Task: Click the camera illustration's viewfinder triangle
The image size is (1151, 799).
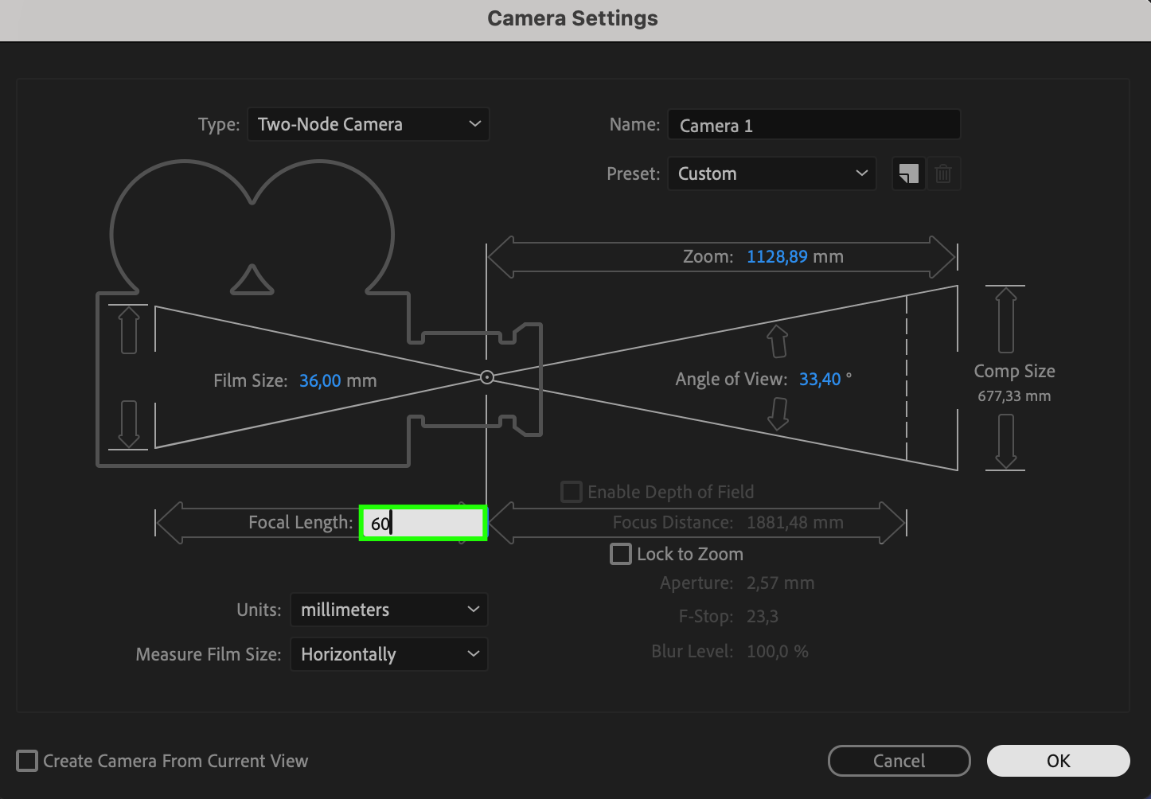Action: point(252,280)
